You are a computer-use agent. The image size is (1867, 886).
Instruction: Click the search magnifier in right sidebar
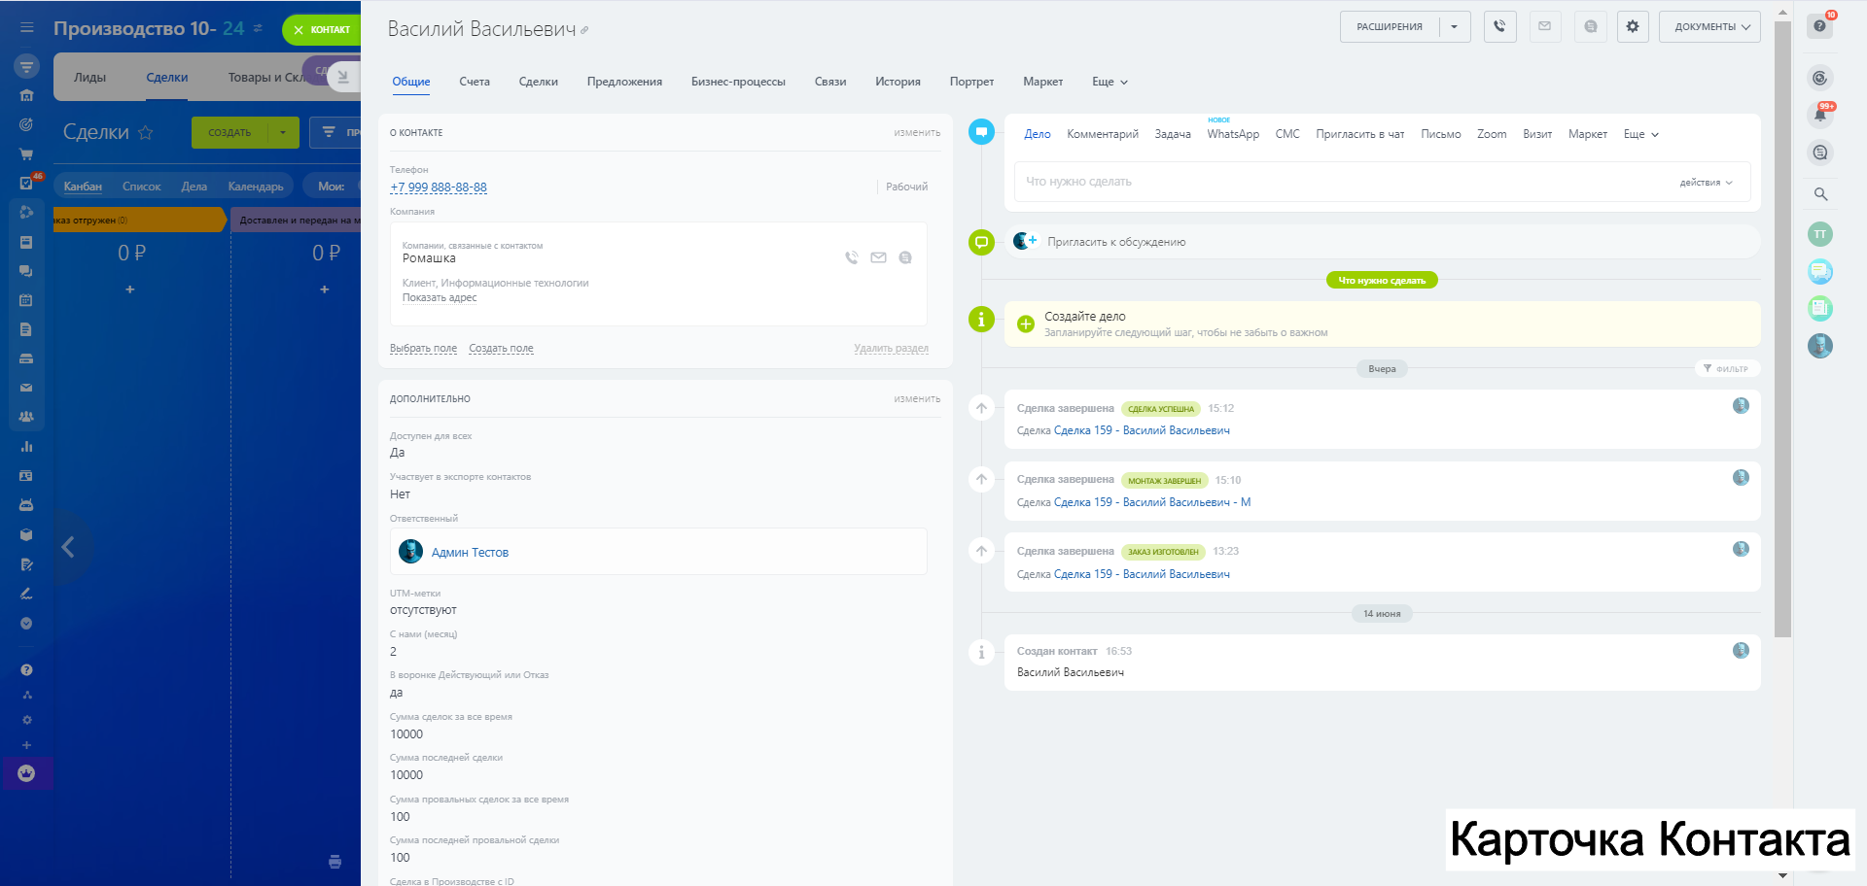coord(1820,194)
